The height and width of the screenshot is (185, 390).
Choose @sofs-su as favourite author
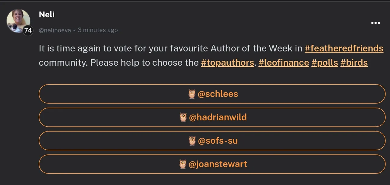coord(218,141)
